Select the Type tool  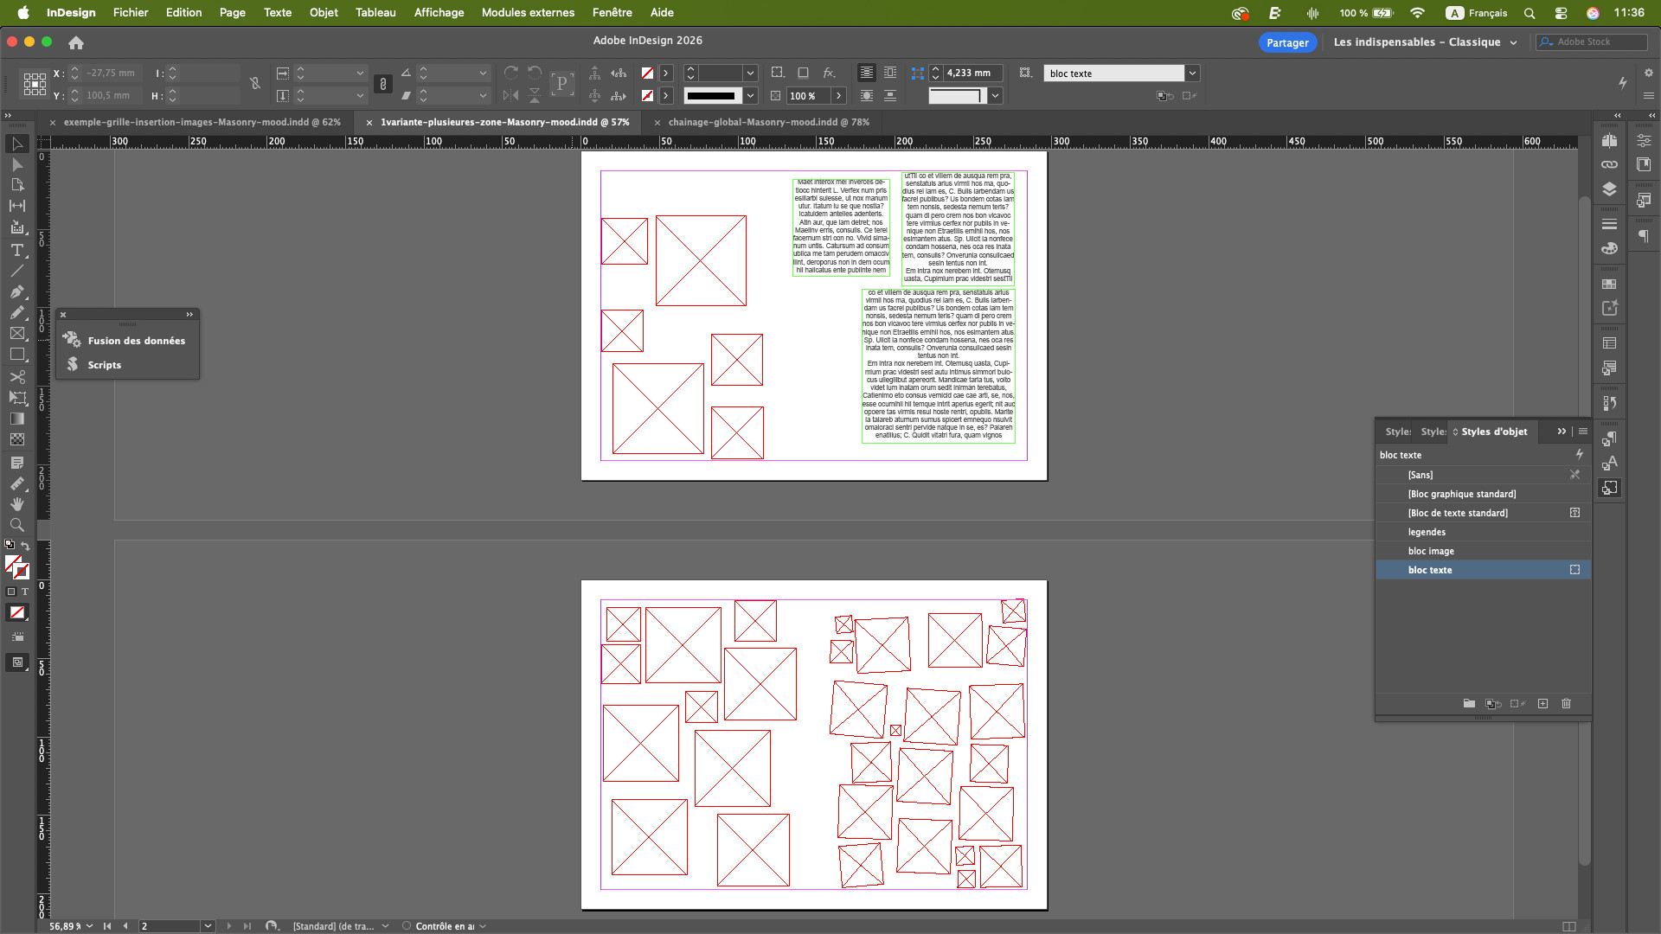point(16,250)
